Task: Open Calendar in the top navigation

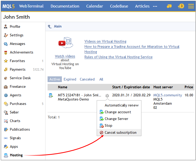Action: 95,6
